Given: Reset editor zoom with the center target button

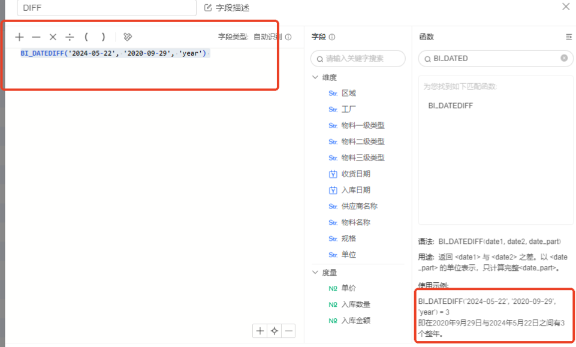Looking at the screenshot, I should pyautogui.click(x=275, y=331).
